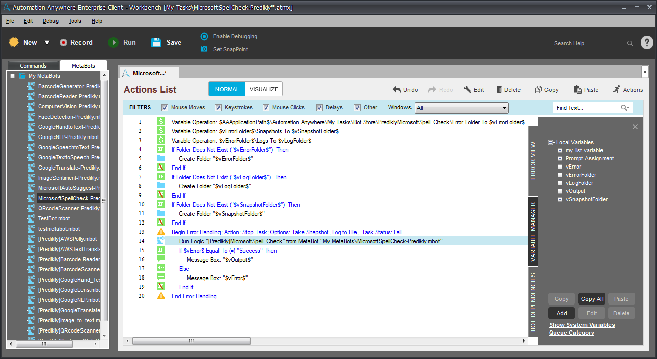
Task: Select QRcodeScanner-Predikly metabot
Action: click(x=69, y=208)
